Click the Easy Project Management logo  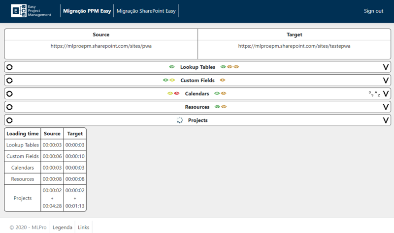coord(31,11)
